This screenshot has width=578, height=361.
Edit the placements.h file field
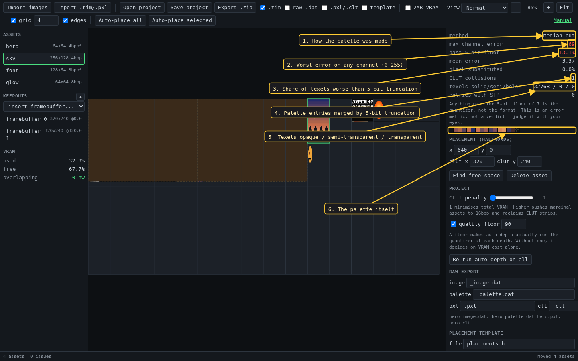pos(519,344)
